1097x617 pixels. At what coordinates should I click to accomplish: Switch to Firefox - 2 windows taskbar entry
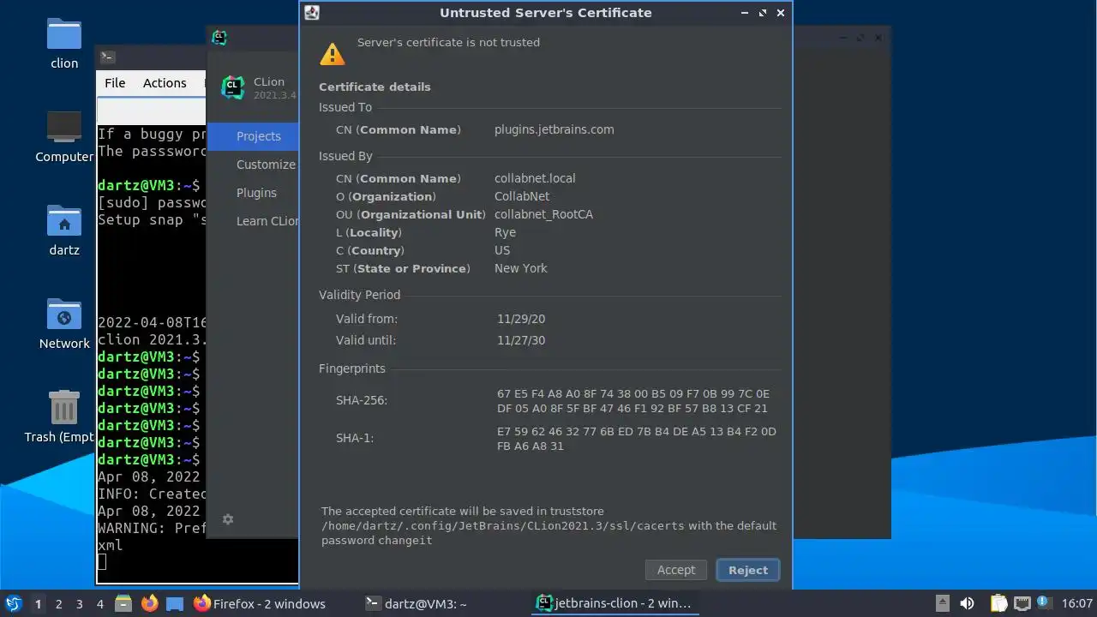pos(260,604)
